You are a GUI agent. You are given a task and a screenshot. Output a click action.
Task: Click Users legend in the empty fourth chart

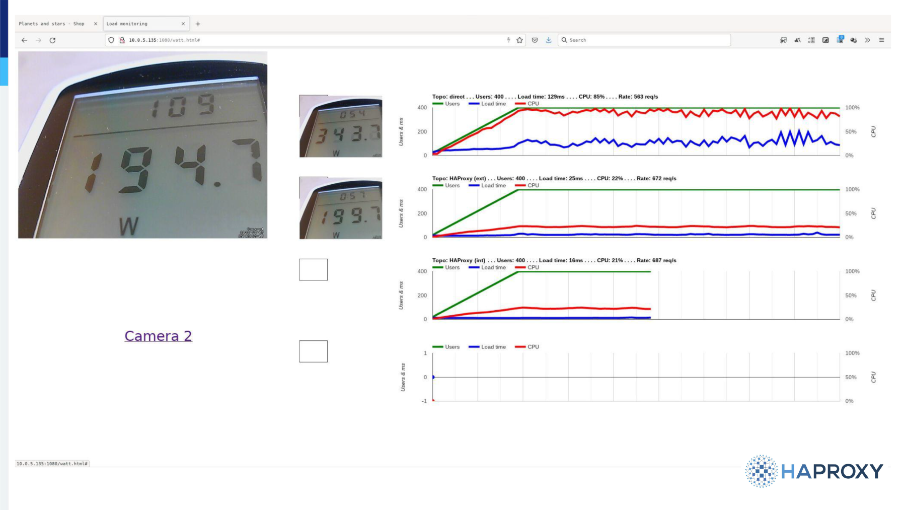(446, 347)
